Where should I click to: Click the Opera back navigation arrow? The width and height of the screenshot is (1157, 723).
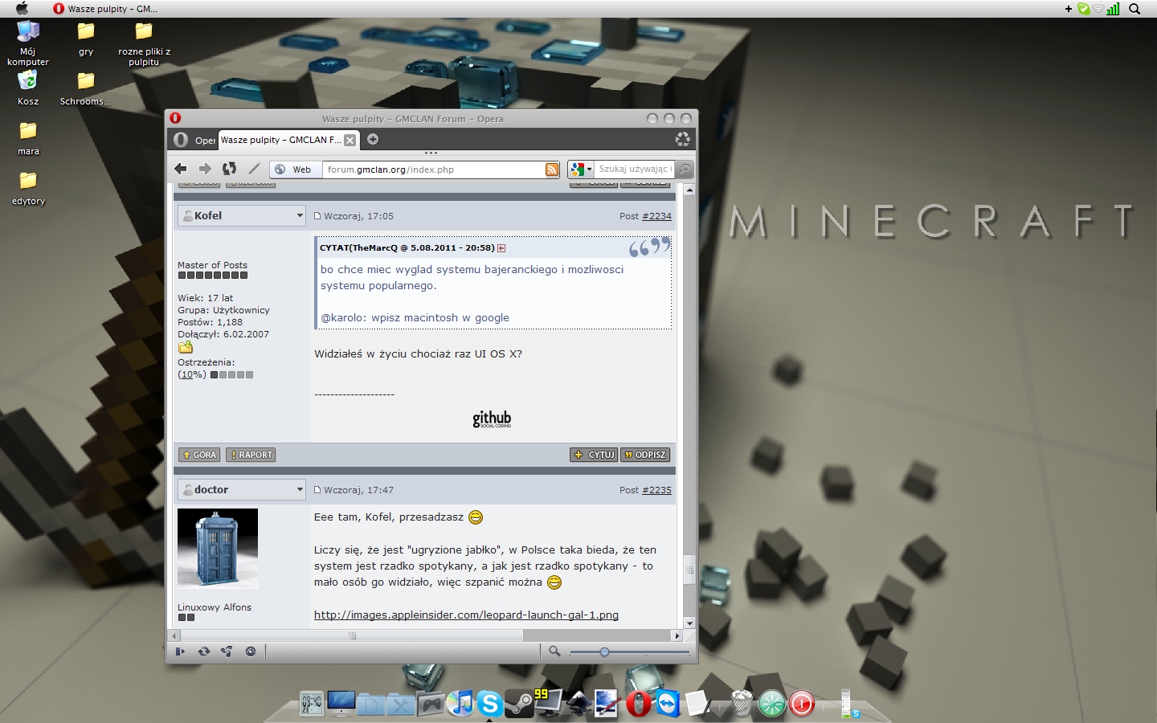click(181, 169)
